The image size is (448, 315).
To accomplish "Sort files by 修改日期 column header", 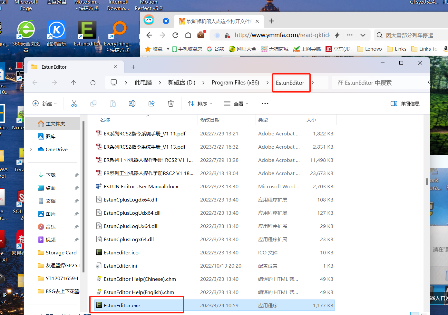I will click(210, 120).
